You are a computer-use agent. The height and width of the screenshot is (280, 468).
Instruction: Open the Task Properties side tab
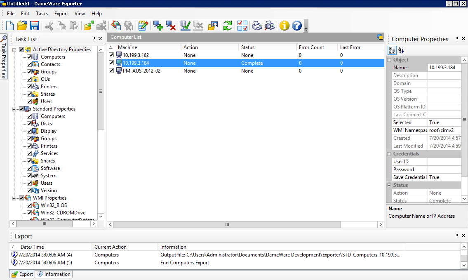click(4, 57)
